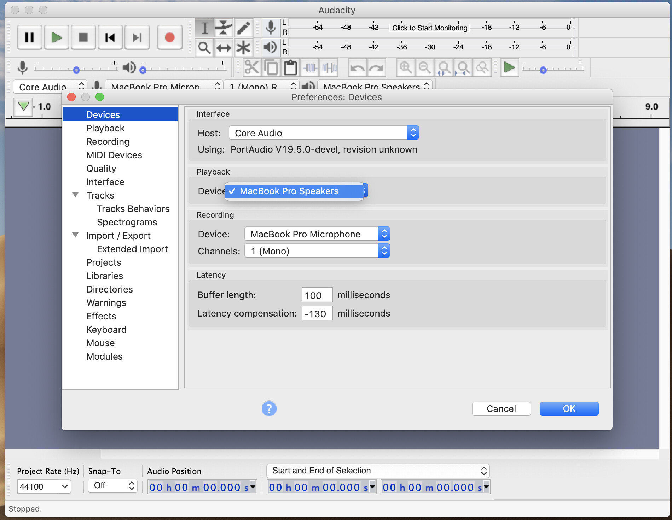The image size is (672, 520).
Task: Click Fit Selection to Width icon
Action: 444,67
